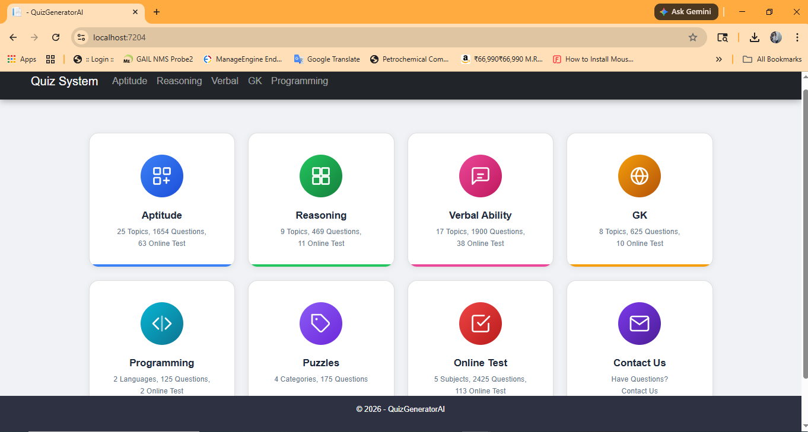This screenshot has width=808, height=432.
Task: Click the Online Test card title
Action: (x=481, y=363)
